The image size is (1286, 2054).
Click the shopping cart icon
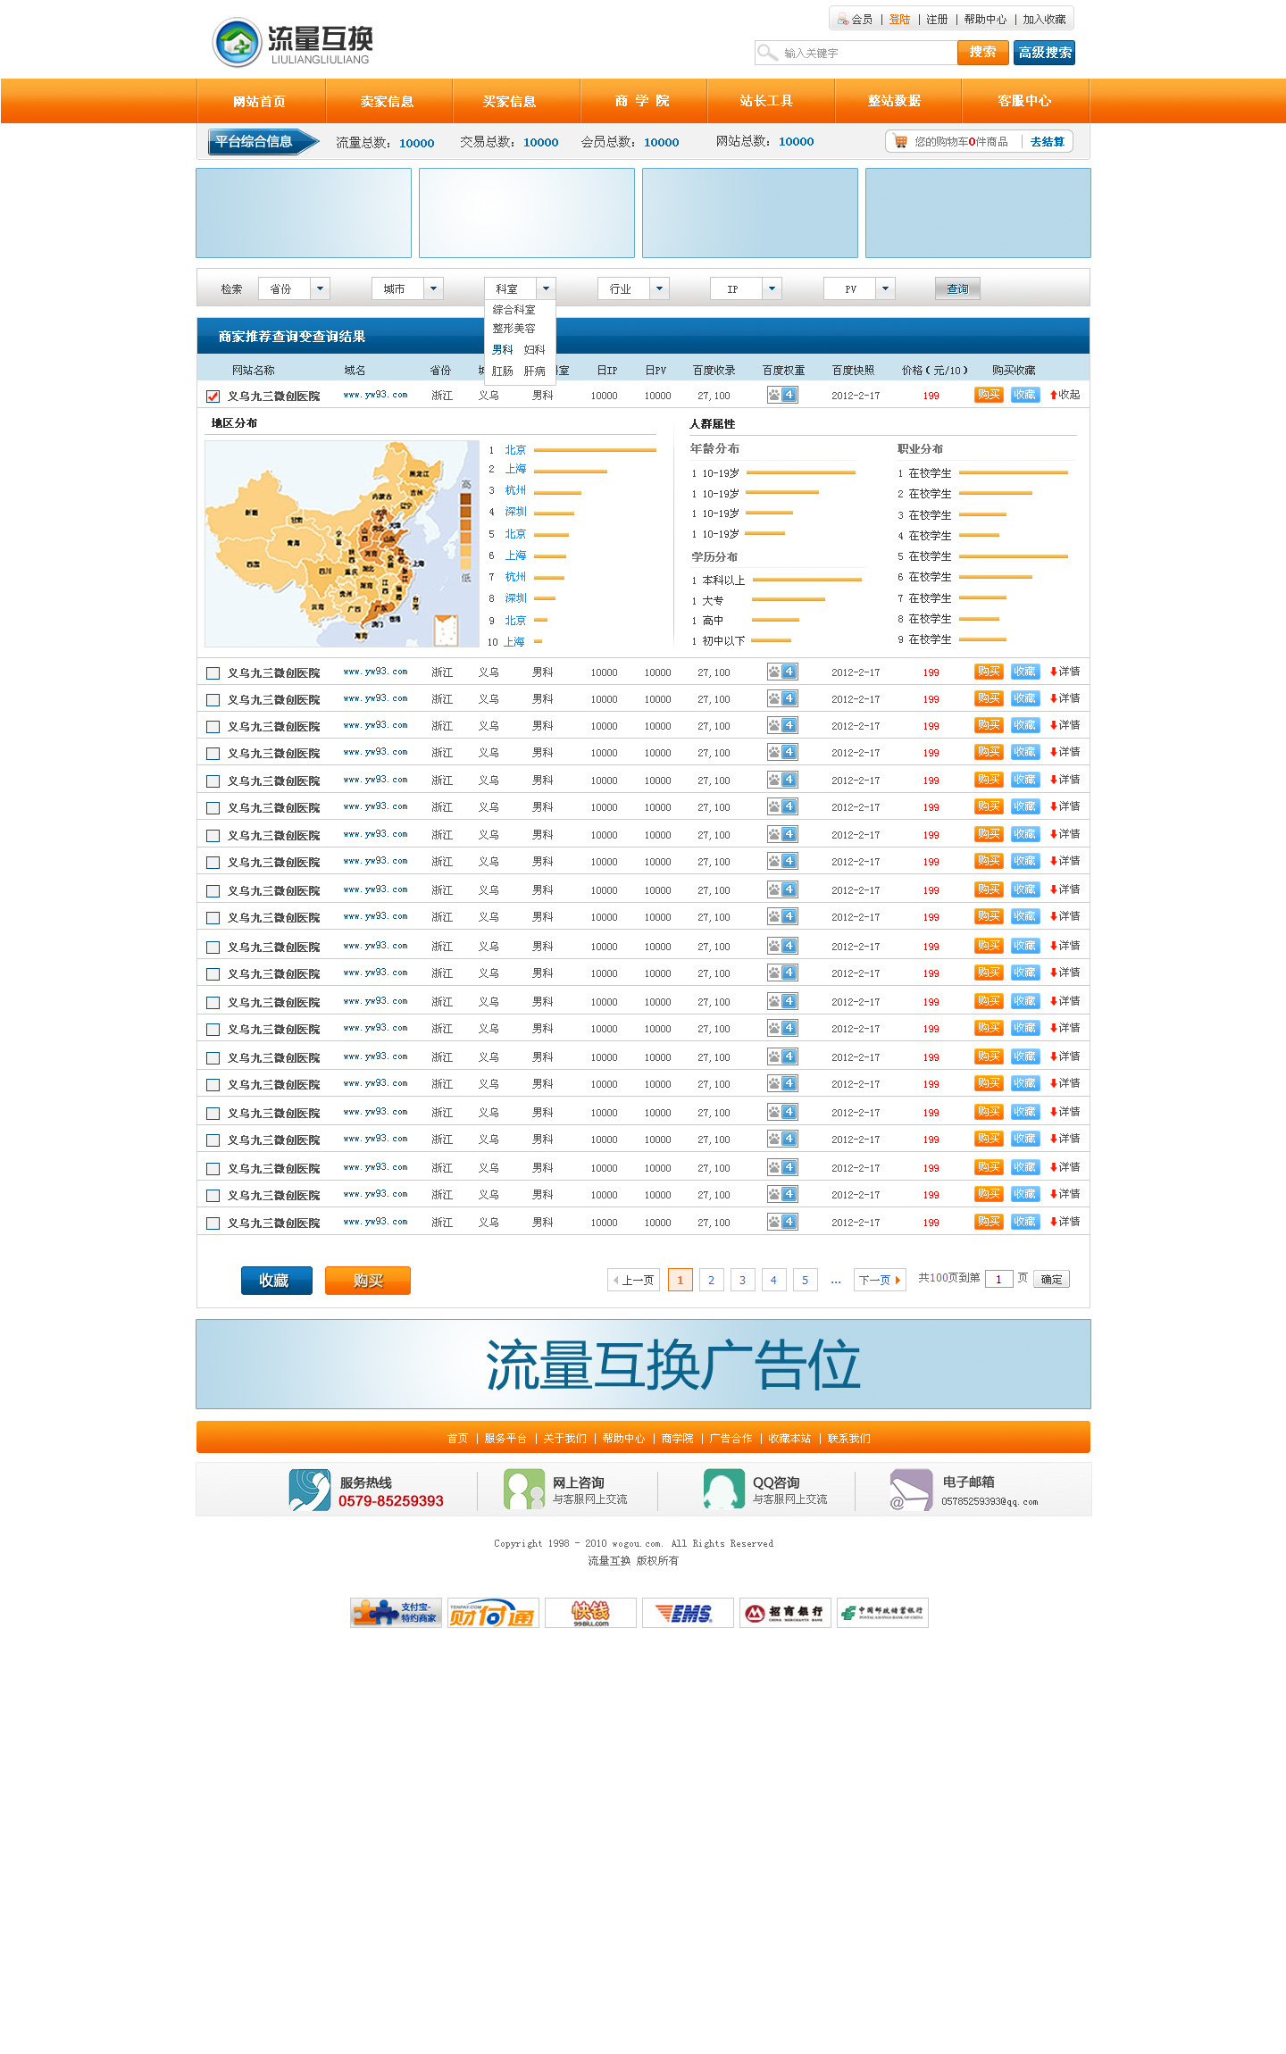pyautogui.click(x=900, y=142)
